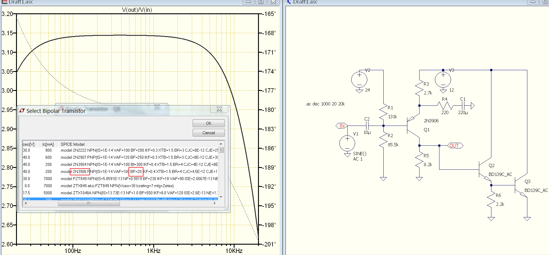This screenshot has height=255, width=549.
Task: Click the Q3 transistor symbol
Action: pos(521,186)
